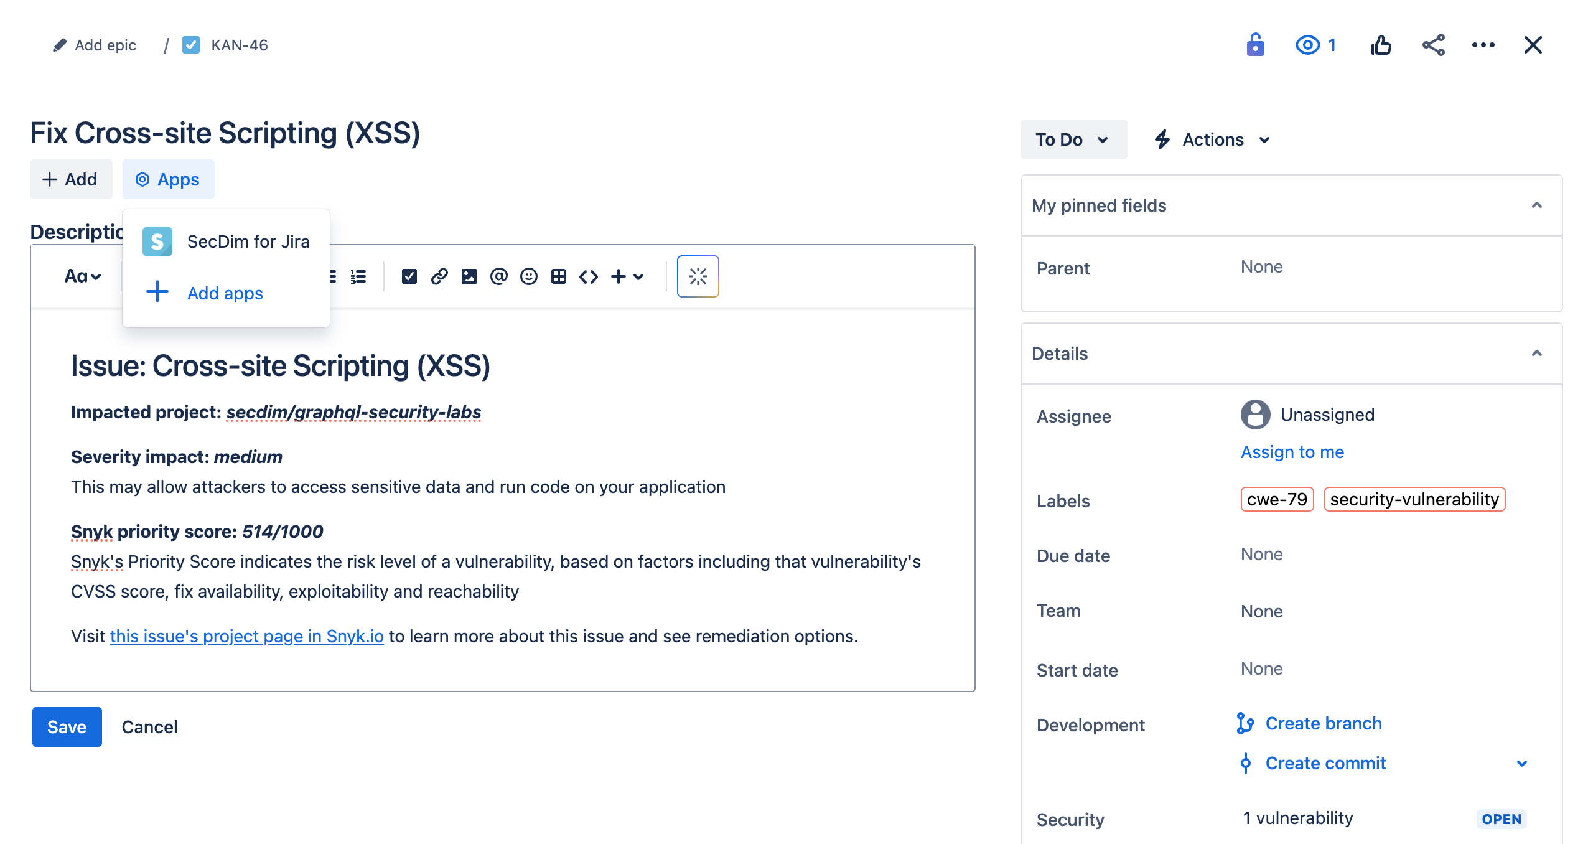Click the Assign to me link

1292,452
